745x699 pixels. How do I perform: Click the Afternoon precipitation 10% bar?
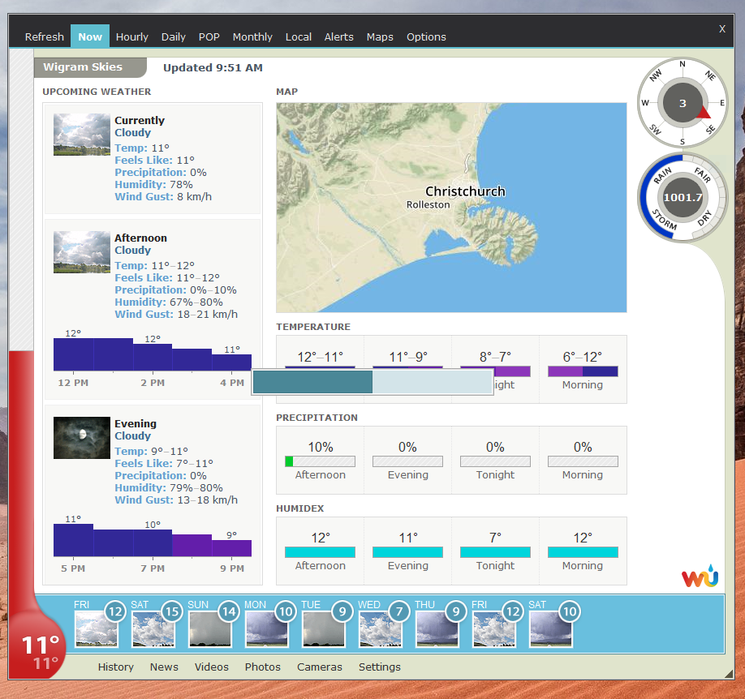tap(320, 461)
